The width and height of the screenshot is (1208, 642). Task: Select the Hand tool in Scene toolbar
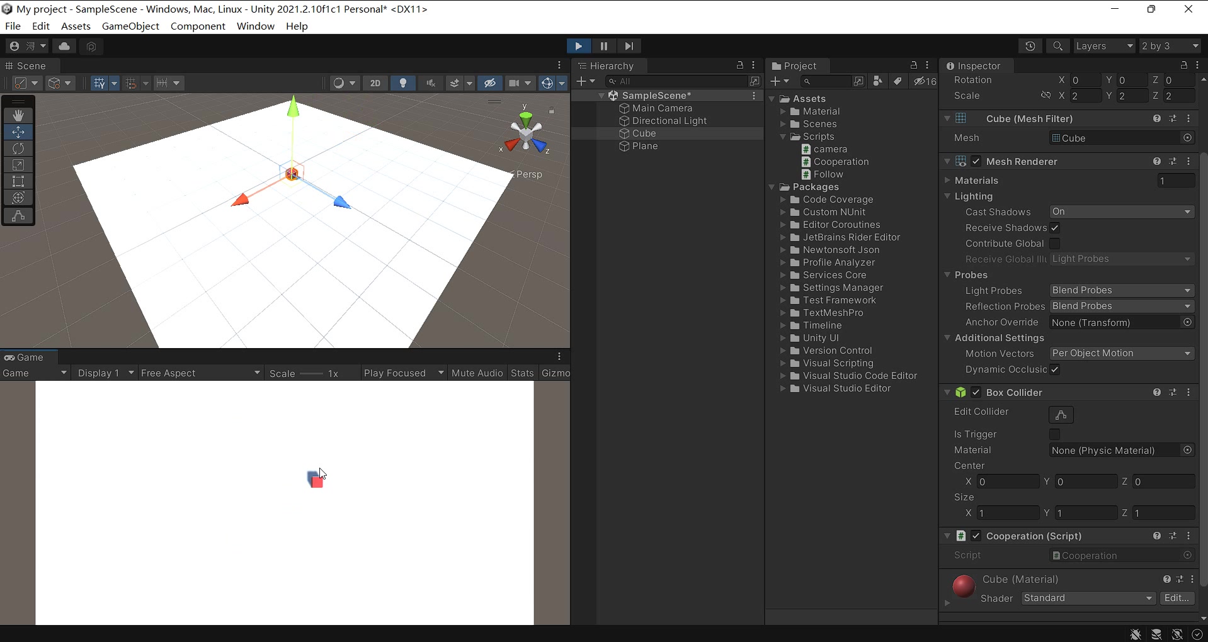click(18, 115)
